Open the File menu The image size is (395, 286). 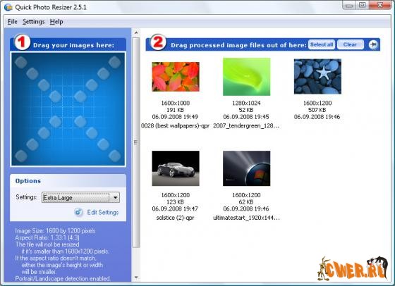pyautogui.click(x=13, y=22)
